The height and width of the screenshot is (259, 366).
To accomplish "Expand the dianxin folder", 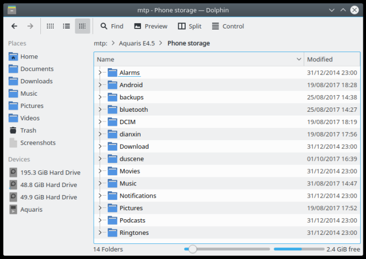I will click(x=100, y=134).
